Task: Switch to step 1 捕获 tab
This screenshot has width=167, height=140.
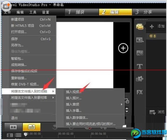Action: pyautogui.click(x=82, y=12)
